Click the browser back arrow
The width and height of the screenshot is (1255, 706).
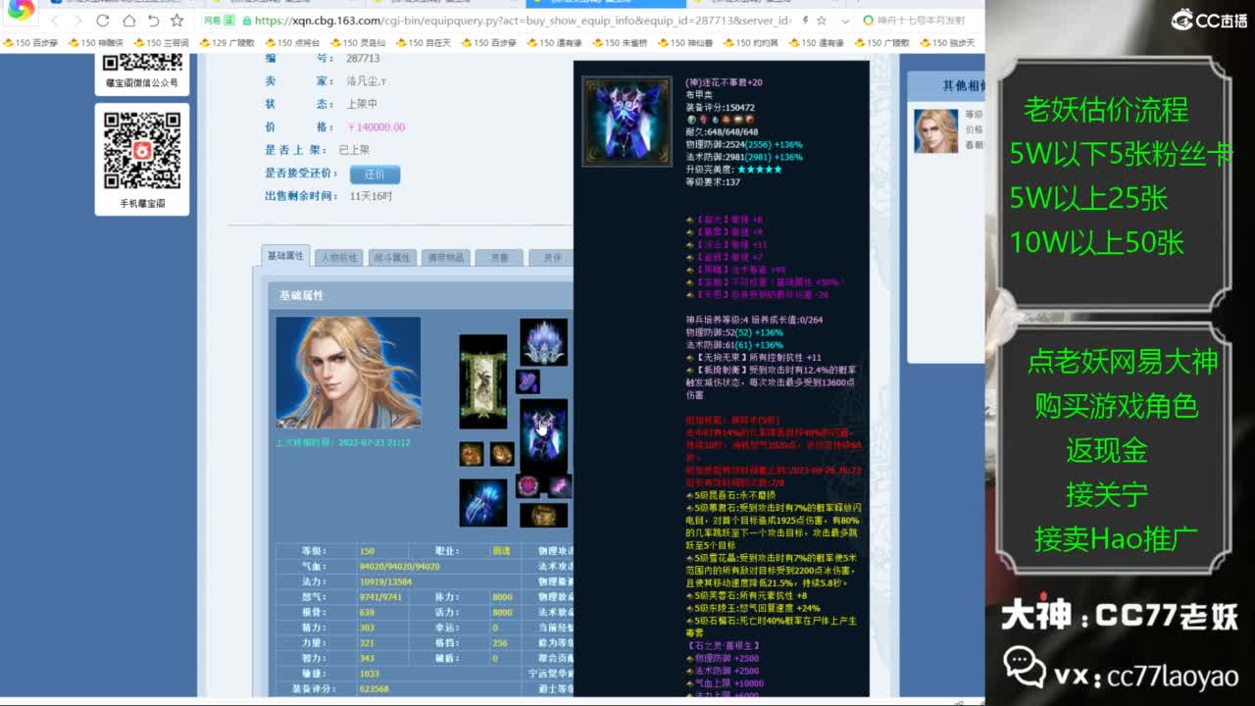(x=54, y=21)
